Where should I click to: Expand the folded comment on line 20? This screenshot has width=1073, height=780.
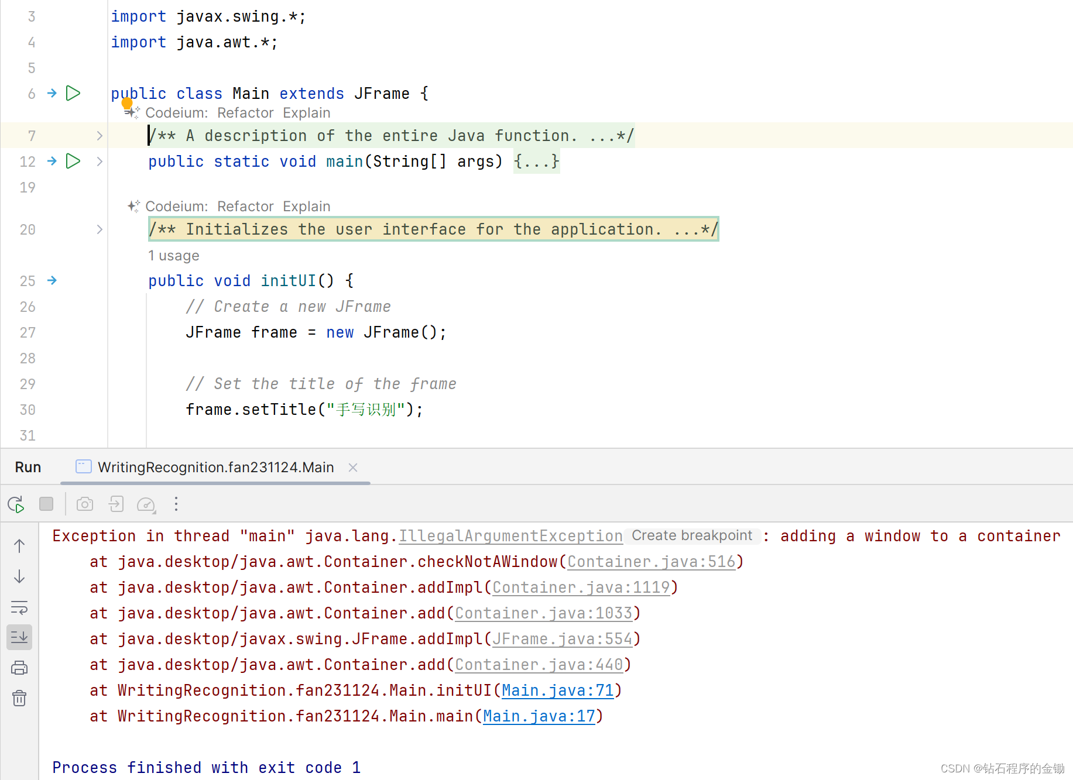[x=100, y=229]
